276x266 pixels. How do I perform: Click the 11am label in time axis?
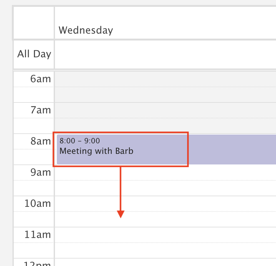coord(38,235)
